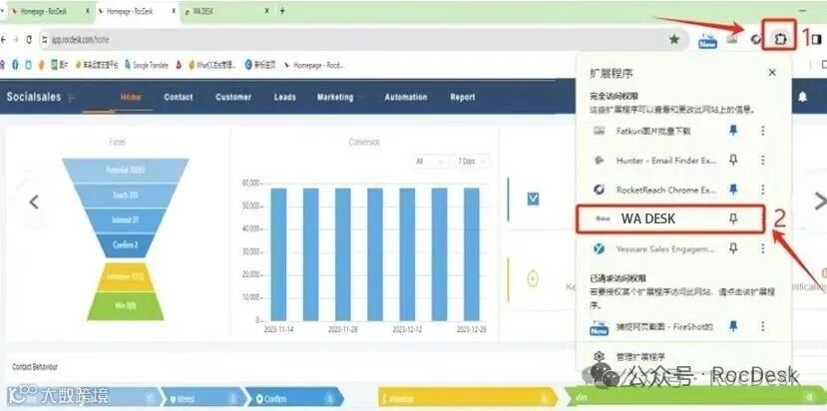Open a new browser tab

coord(282,11)
